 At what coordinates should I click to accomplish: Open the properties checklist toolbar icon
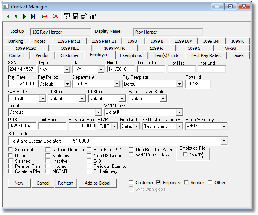93,16
